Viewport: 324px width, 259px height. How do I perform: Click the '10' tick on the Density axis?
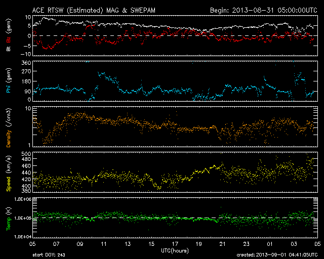[x=28, y=108]
